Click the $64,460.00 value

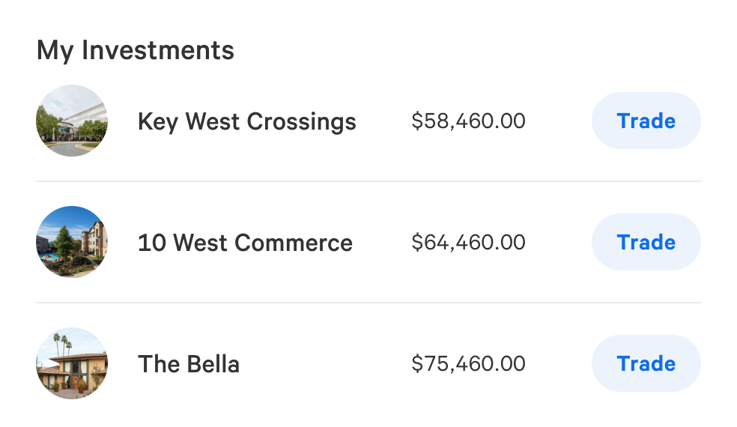click(468, 243)
